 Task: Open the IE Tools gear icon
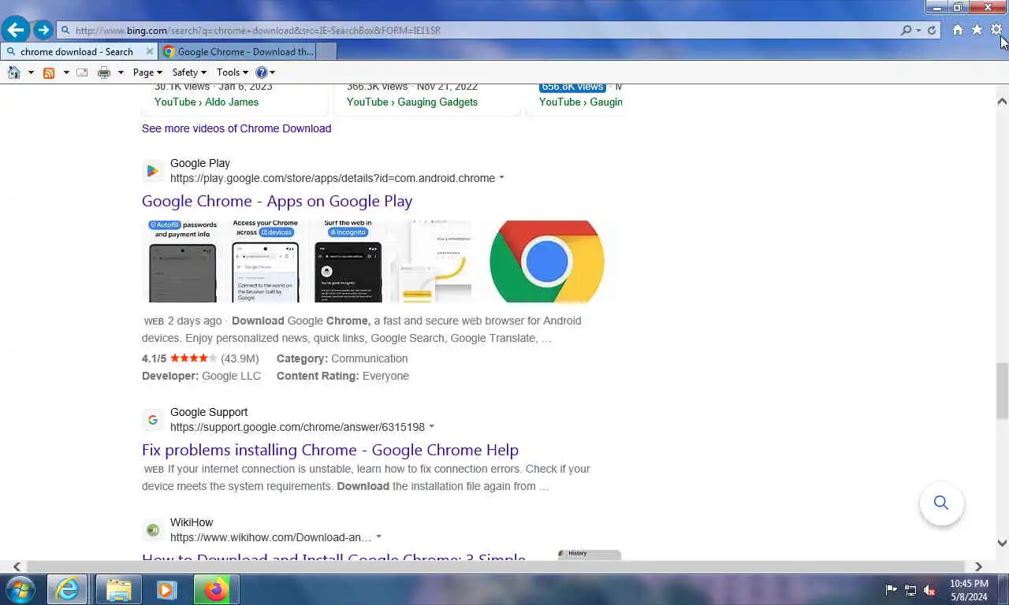pos(996,30)
